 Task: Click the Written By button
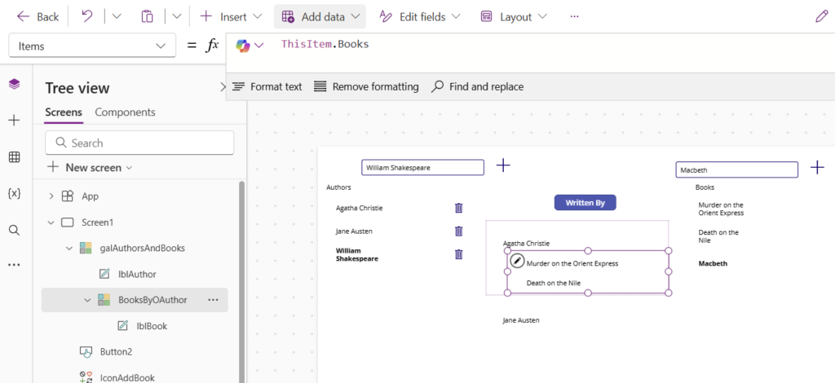[x=585, y=203]
